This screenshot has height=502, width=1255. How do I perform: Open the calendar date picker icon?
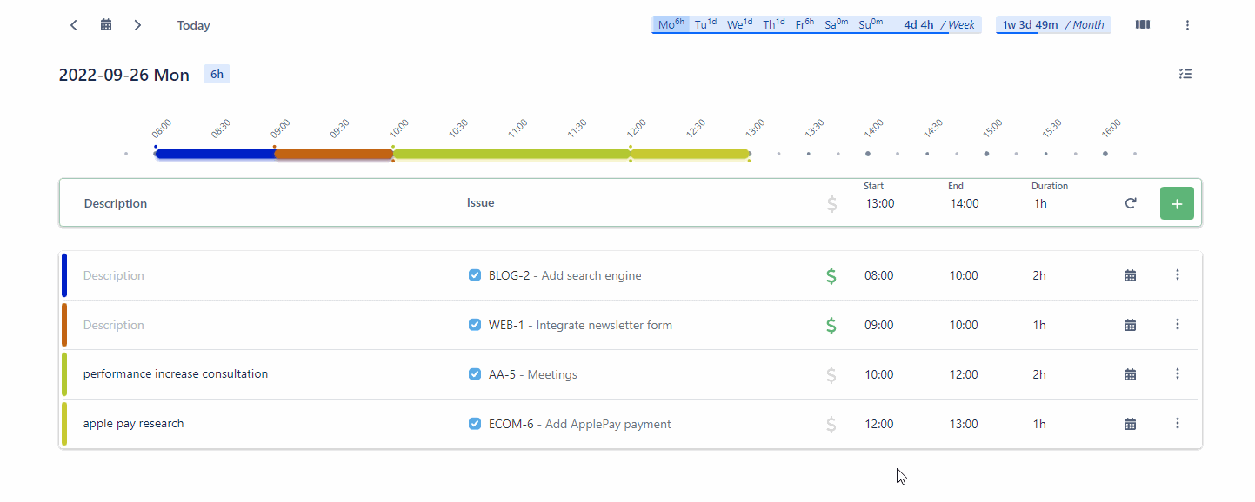point(106,25)
